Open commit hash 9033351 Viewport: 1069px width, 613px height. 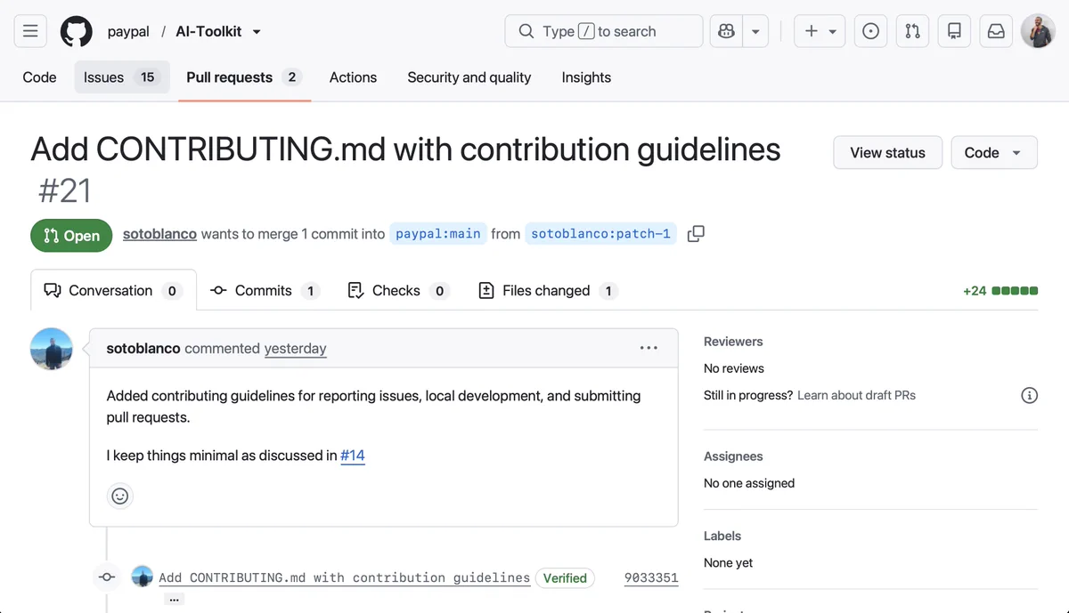(x=651, y=577)
